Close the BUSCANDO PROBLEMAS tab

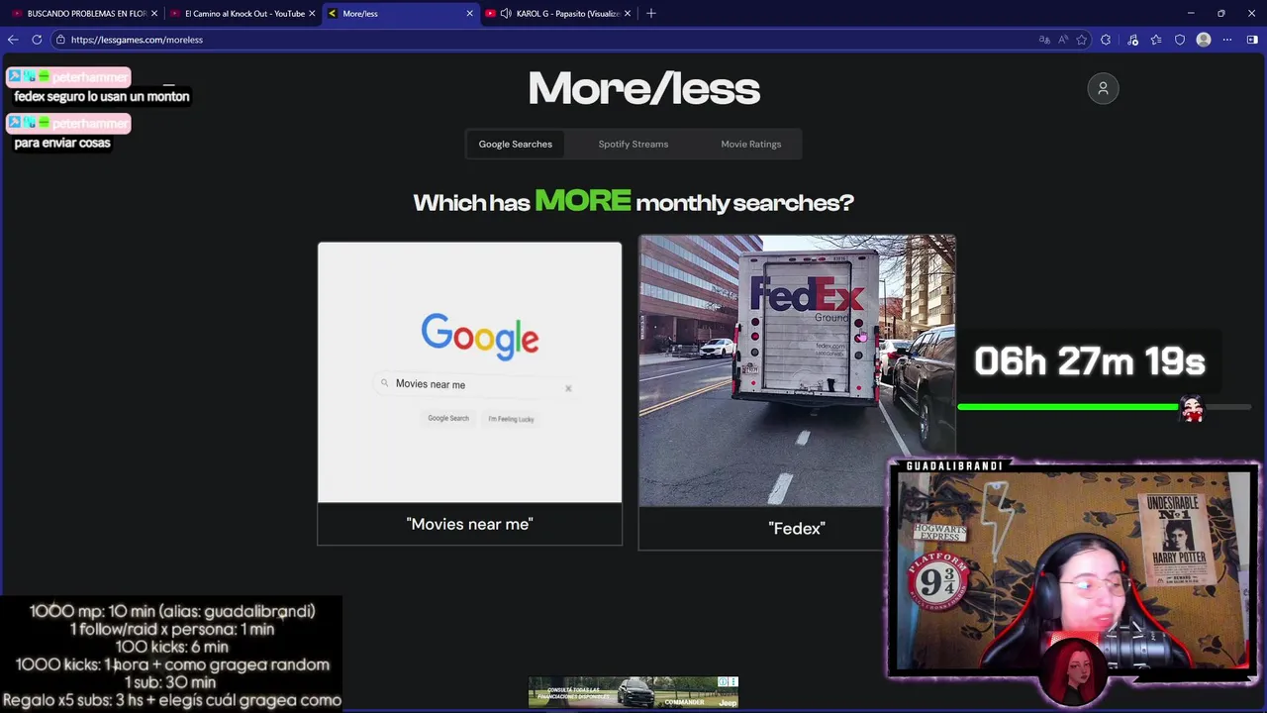pos(154,13)
